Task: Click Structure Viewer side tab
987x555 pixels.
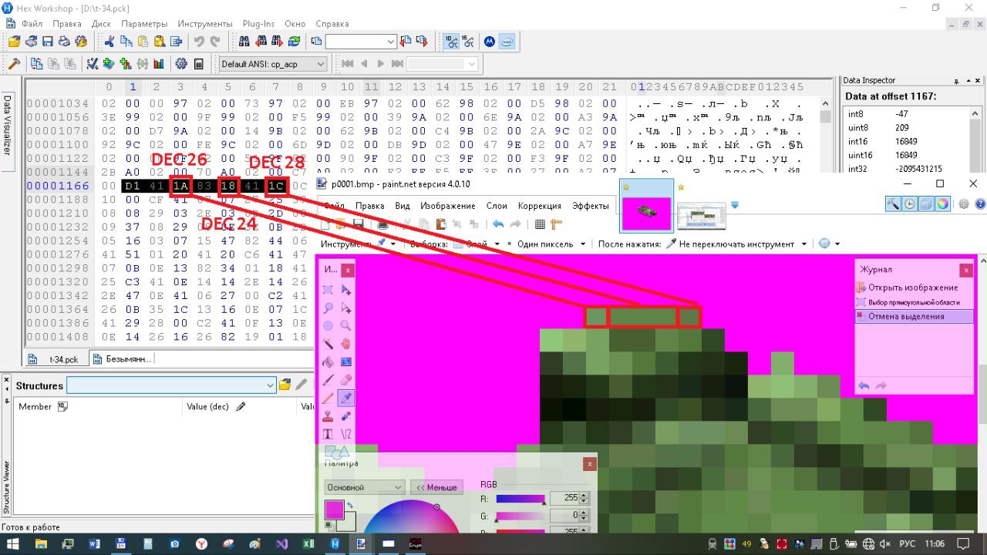Action: [x=7, y=488]
